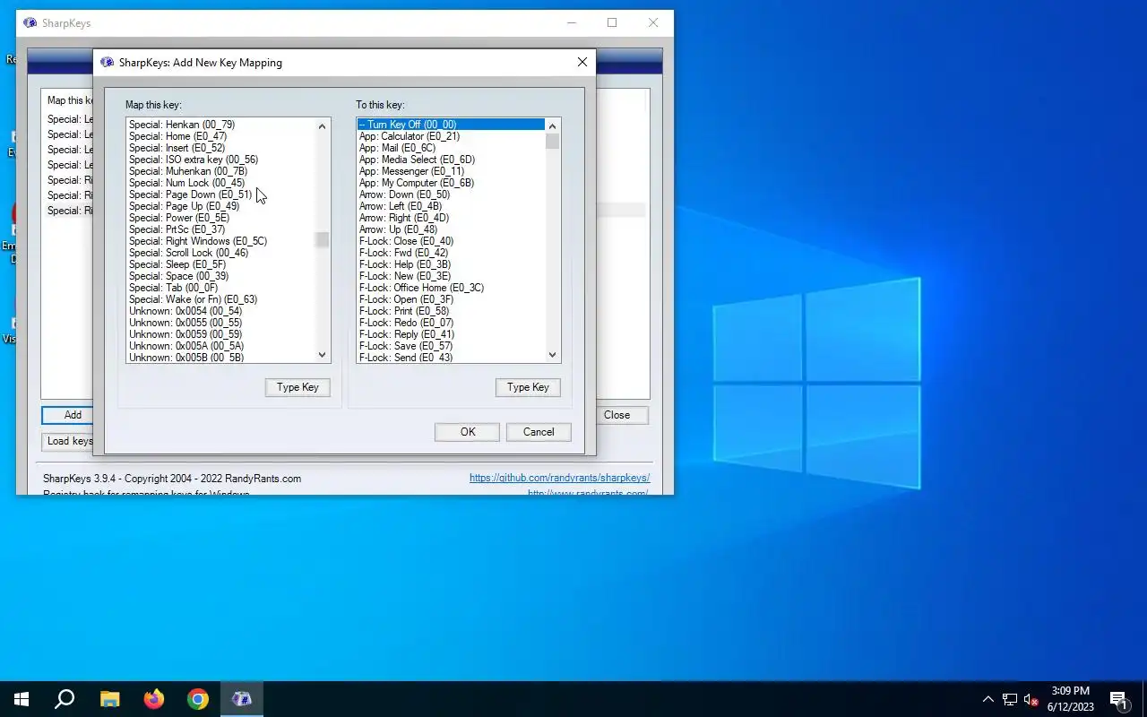1147x717 pixels.
Task: Open the taskbar clock and date
Action: coord(1071,699)
